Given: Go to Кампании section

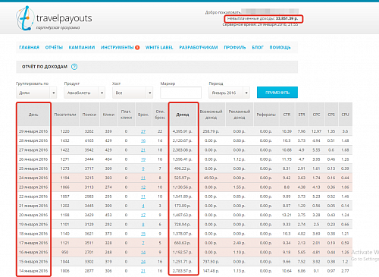Looking at the screenshot, I should 82,48.
